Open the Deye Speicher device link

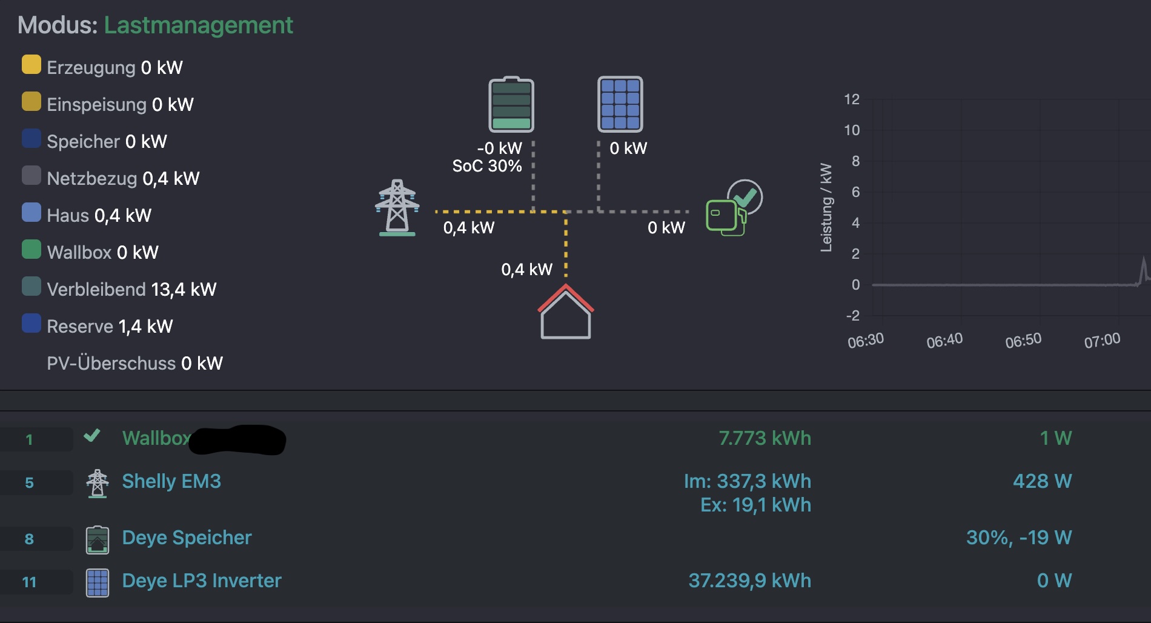pyautogui.click(x=187, y=538)
